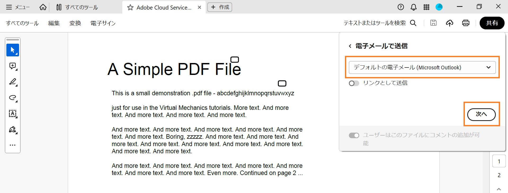The width and height of the screenshot is (508, 193).
Task: Click the 次へ button
Action: pyautogui.click(x=481, y=114)
